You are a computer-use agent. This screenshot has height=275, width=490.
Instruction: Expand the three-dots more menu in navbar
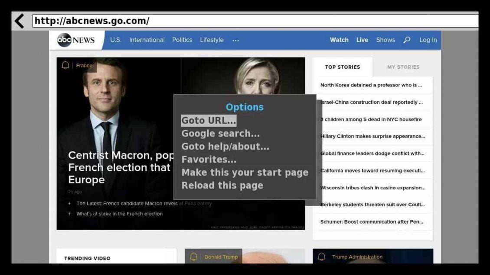pyautogui.click(x=235, y=40)
